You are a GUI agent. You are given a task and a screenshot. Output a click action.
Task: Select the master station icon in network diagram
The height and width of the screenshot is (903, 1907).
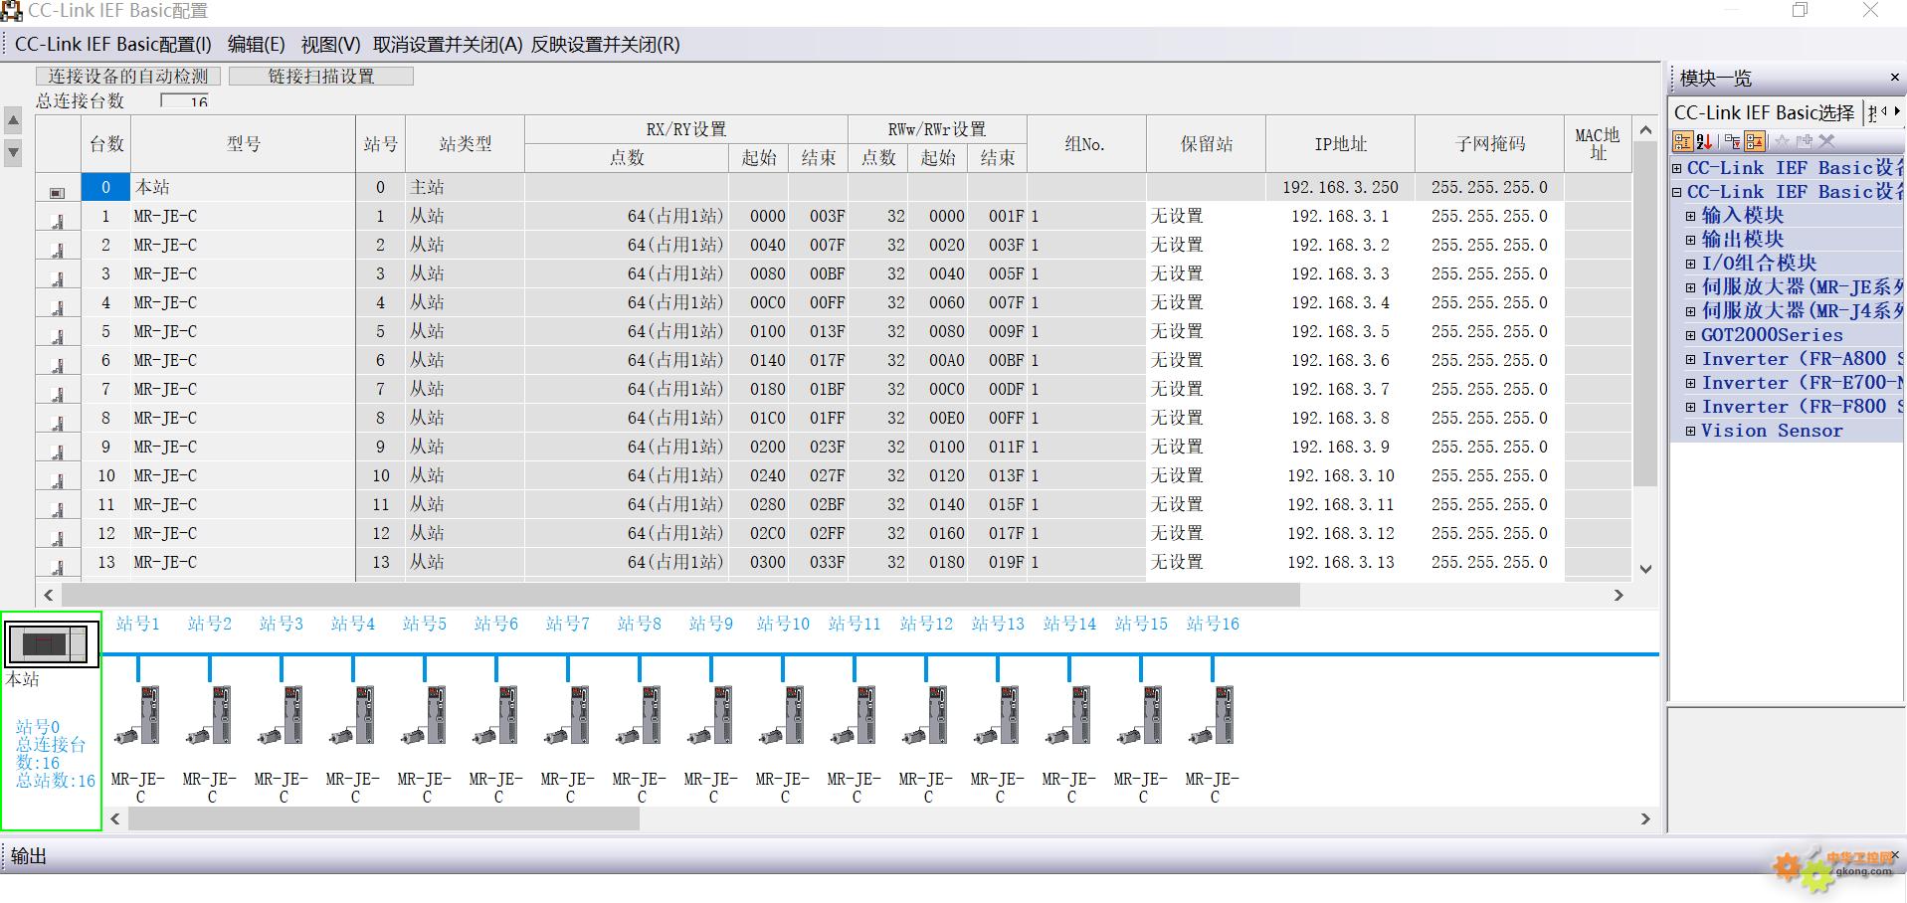point(52,643)
